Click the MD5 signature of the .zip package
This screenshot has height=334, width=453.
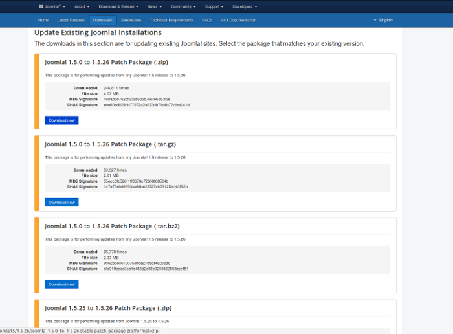coord(137,99)
